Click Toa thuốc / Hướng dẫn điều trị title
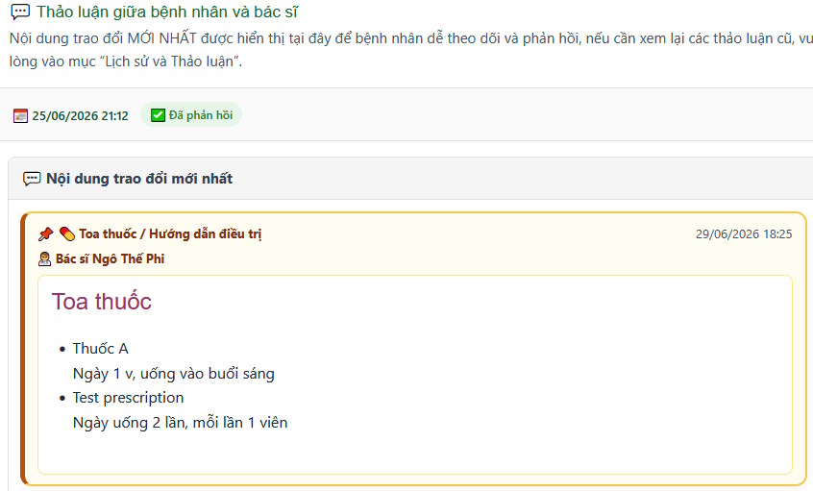Viewport: 813px width, 491px height. (170, 233)
